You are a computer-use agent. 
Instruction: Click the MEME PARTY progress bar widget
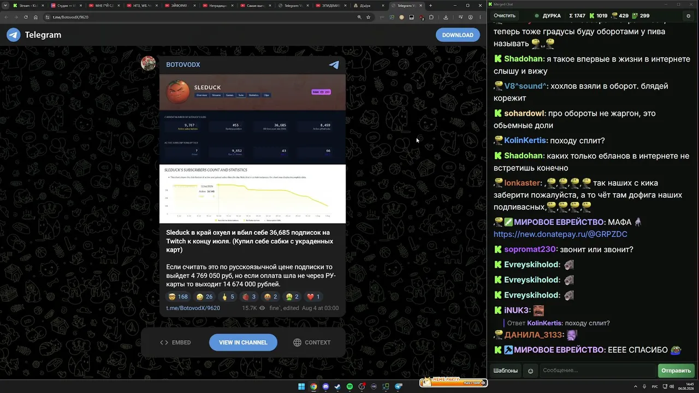[453, 382]
